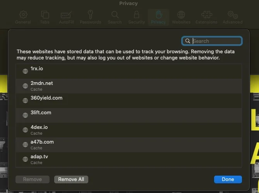Select the 3lift.com website entry

129,115
